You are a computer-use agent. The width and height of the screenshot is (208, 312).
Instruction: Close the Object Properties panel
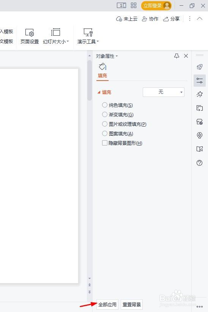pyautogui.click(x=186, y=56)
